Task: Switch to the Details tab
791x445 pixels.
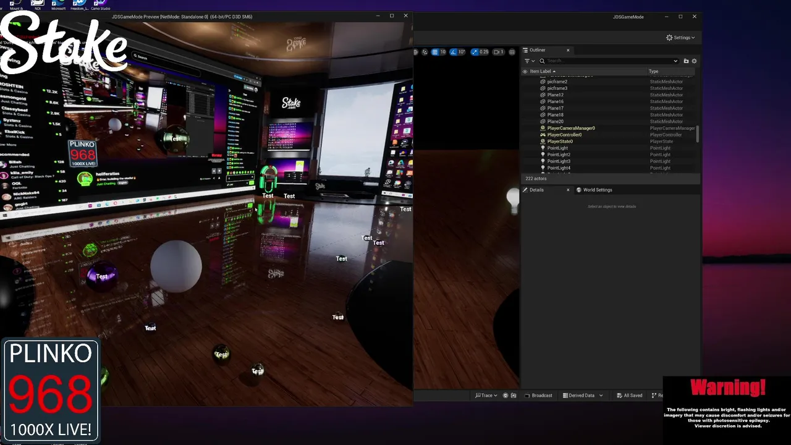Action: click(536, 190)
